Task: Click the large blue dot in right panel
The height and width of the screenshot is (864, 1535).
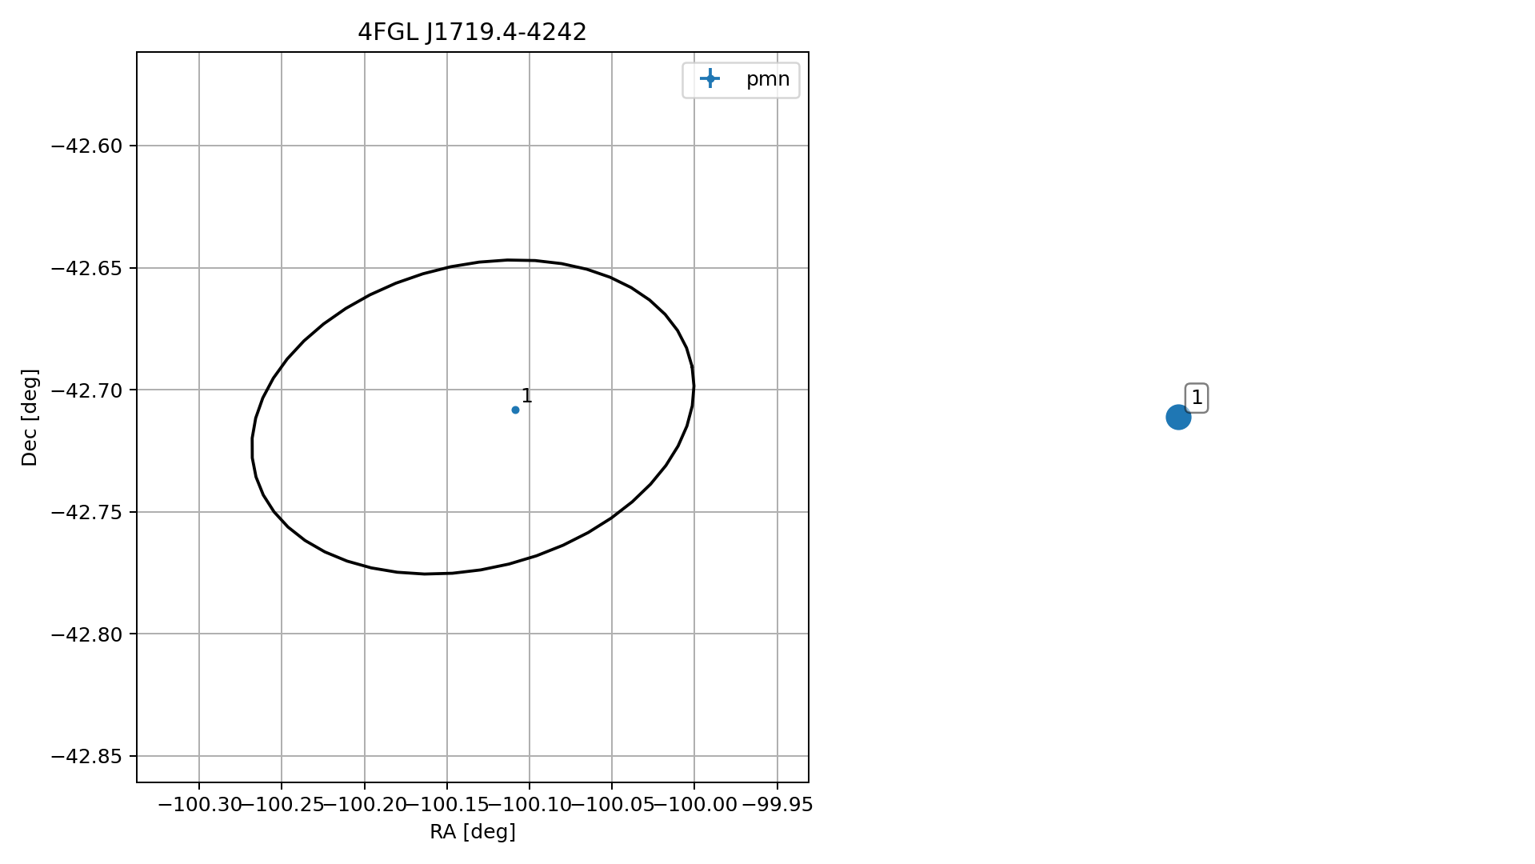Action: 1178,417
